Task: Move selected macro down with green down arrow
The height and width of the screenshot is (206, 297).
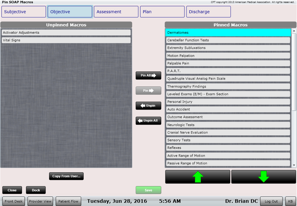Action: click(x=263, y=176)
